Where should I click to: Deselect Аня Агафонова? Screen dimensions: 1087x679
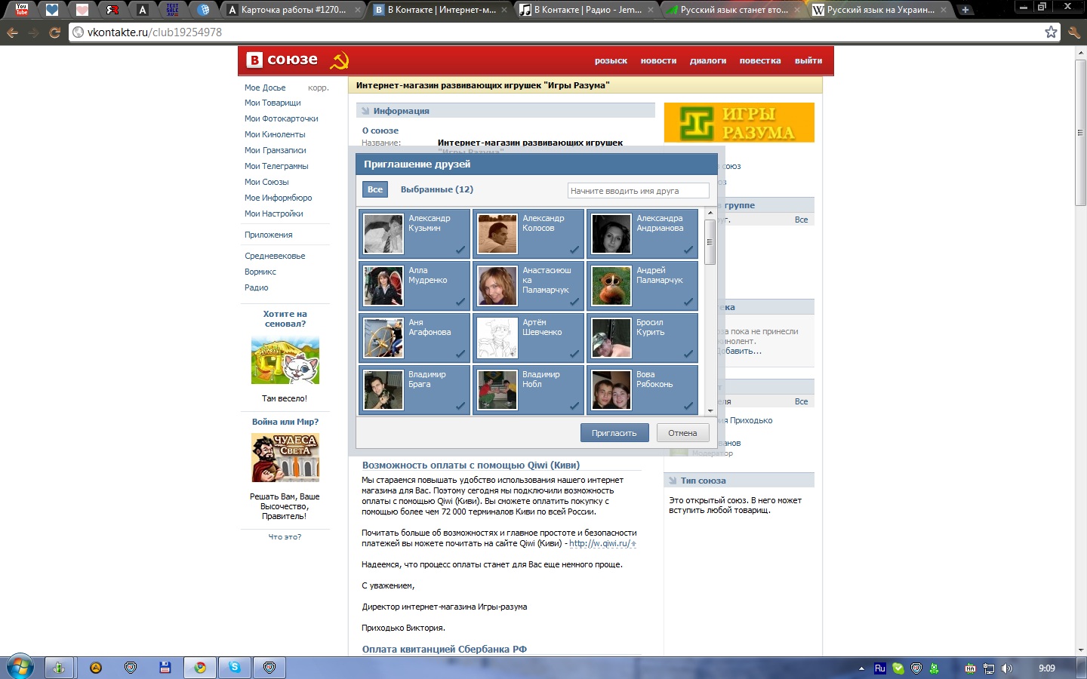tap(414, 338)
